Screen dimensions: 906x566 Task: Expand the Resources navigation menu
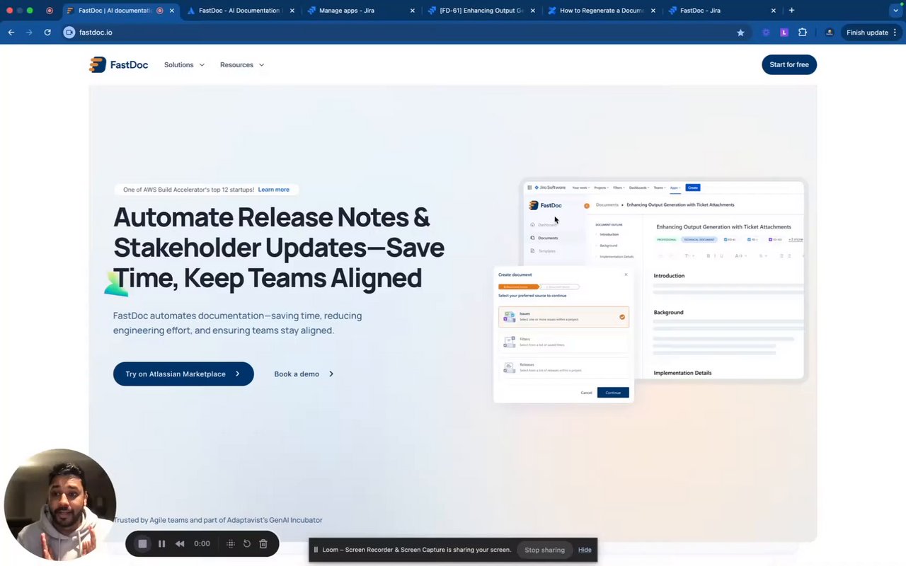(242, 65)
